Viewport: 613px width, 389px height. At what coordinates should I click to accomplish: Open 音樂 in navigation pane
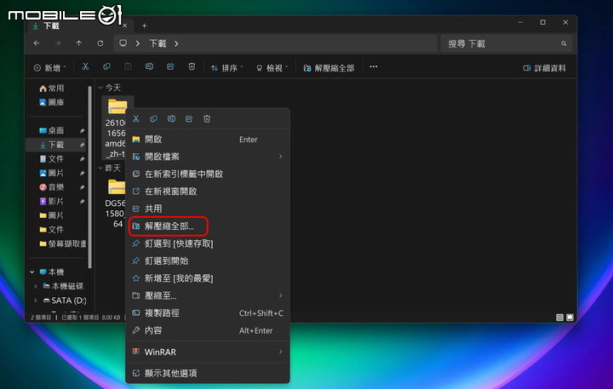tap(52, 187)
